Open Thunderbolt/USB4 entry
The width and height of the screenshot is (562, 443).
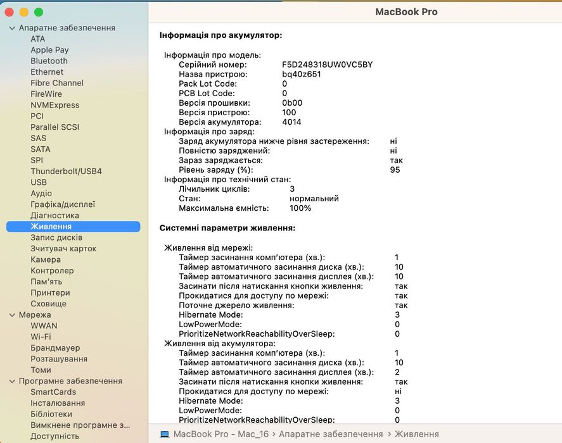[66, 171]
